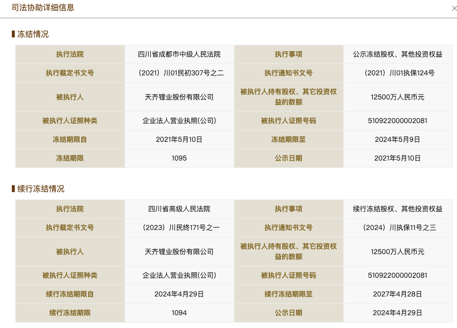
Task: Click the 执行通知书文号 label in 冻结情况 table
Action: pos(289,73)
